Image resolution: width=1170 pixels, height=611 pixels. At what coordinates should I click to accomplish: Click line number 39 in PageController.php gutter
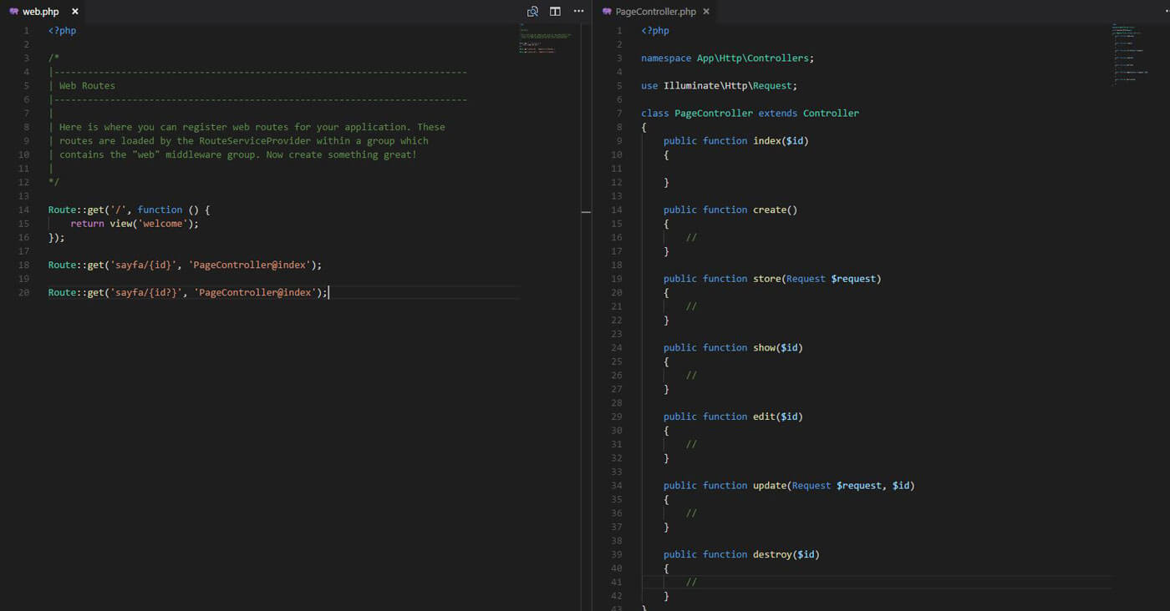[x=617, y=555]
